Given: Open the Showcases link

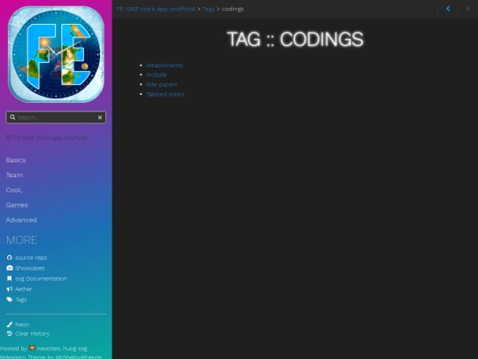Looking at the screenshot, I should click(30, 268).
